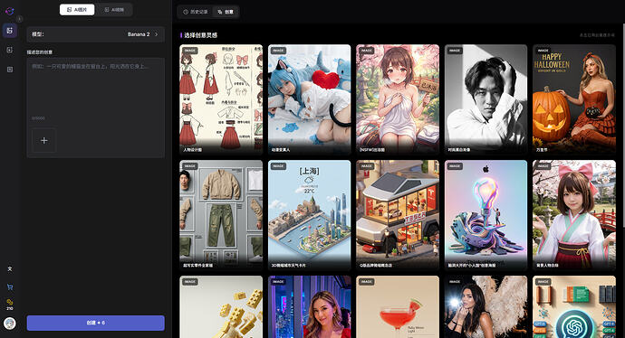Add a reference image with plus button

43,140
